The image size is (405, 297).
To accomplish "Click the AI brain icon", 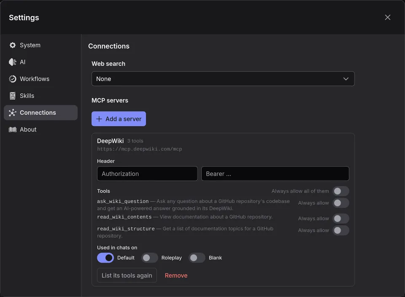I will click(x=12, y=62).
